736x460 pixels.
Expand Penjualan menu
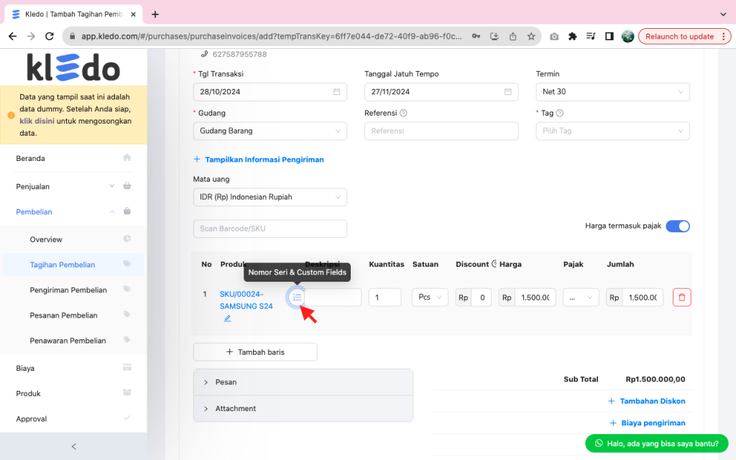(x=74, y=186)
